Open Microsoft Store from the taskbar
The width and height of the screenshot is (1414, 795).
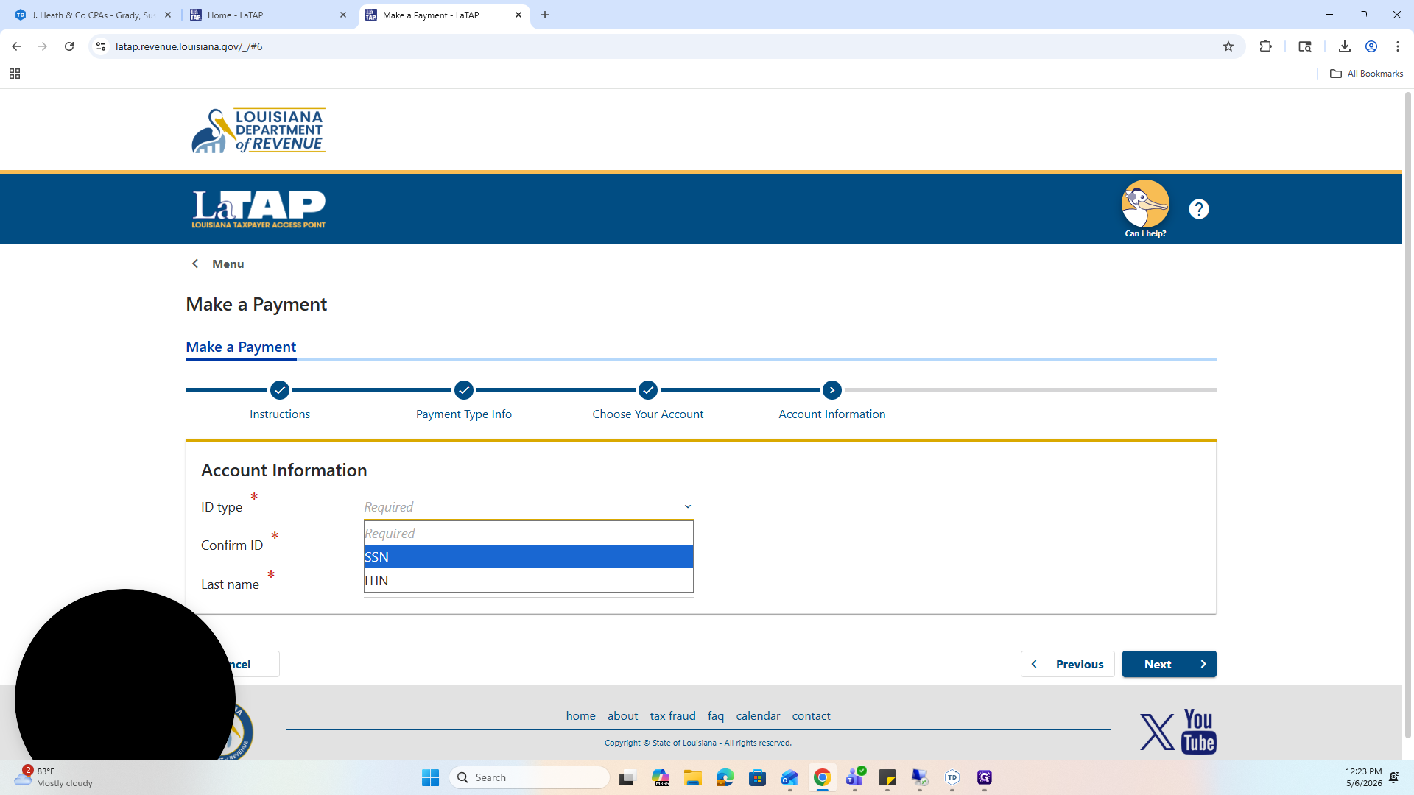pyautogui.click(x=758, y=777)
